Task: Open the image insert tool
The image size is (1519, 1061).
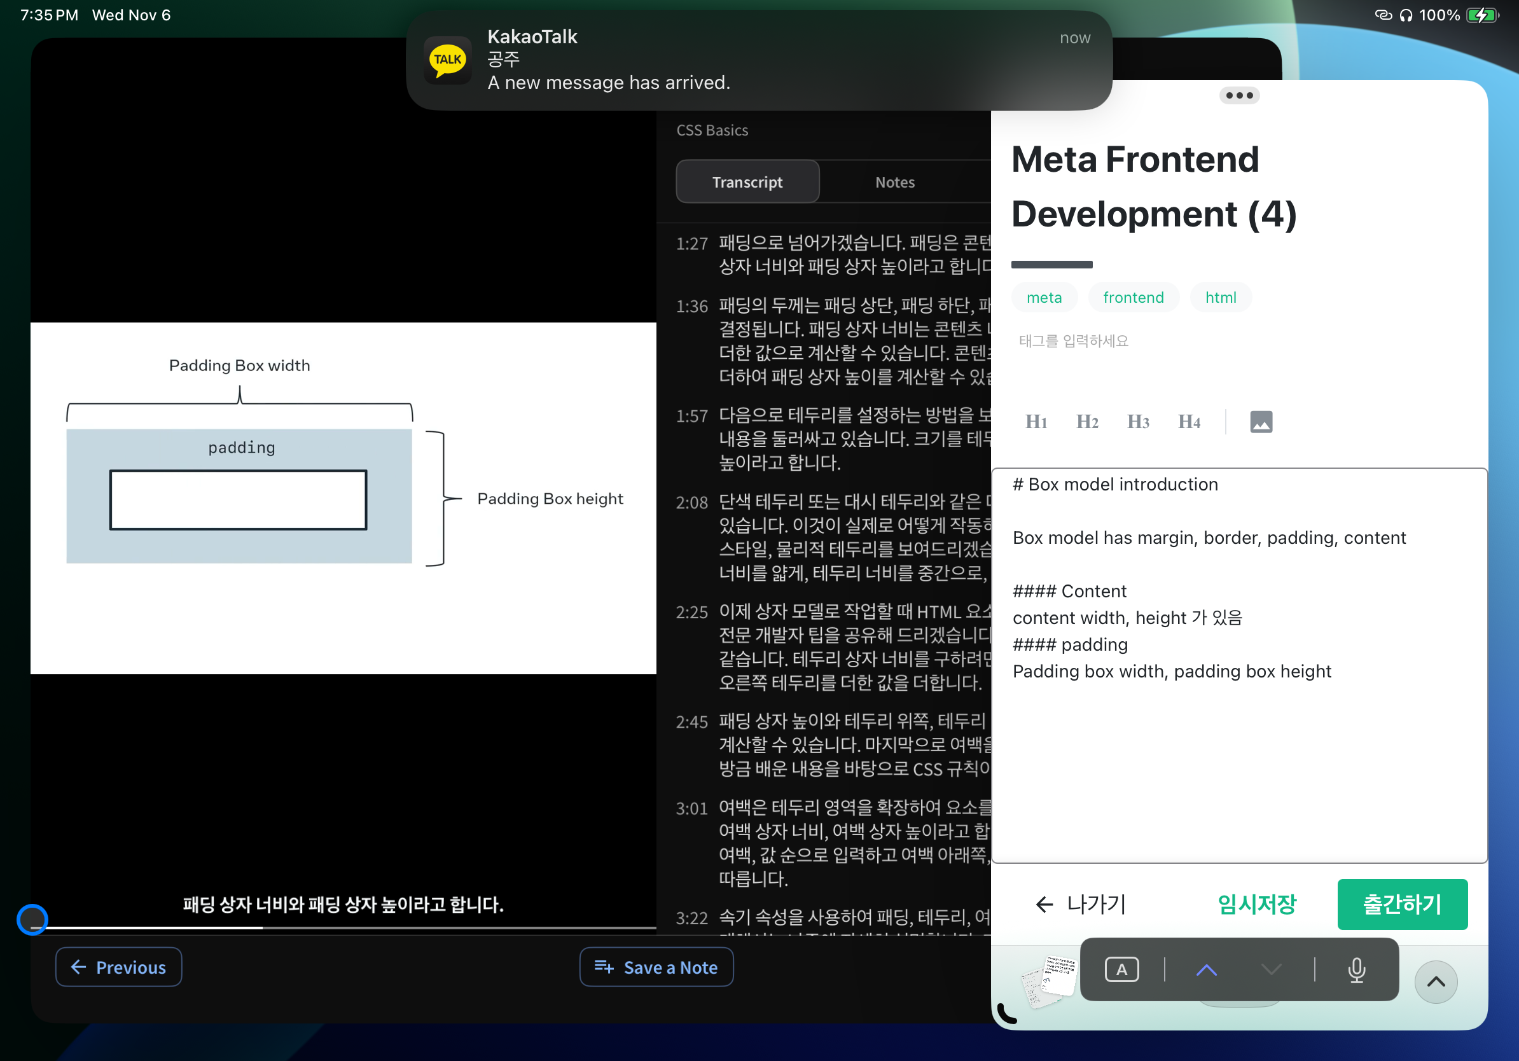Action: pyautogui.click(x=1261, y=421)
